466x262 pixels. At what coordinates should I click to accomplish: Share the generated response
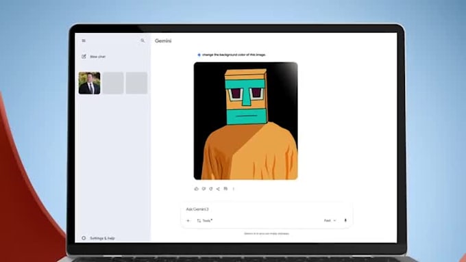pos(218,189)
